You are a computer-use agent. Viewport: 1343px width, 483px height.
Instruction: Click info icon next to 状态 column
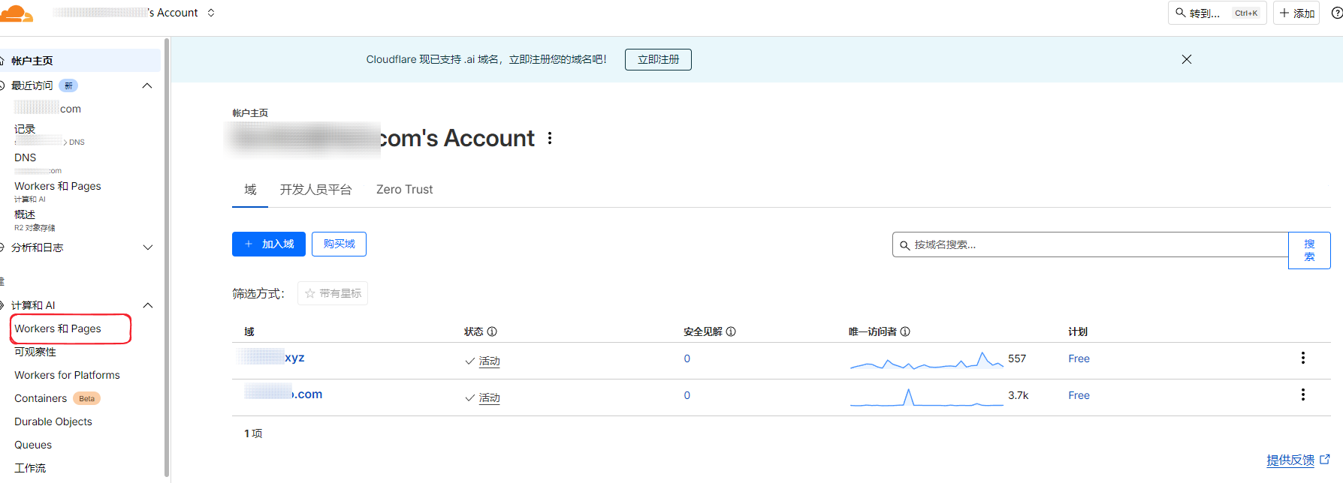point(492,331)
